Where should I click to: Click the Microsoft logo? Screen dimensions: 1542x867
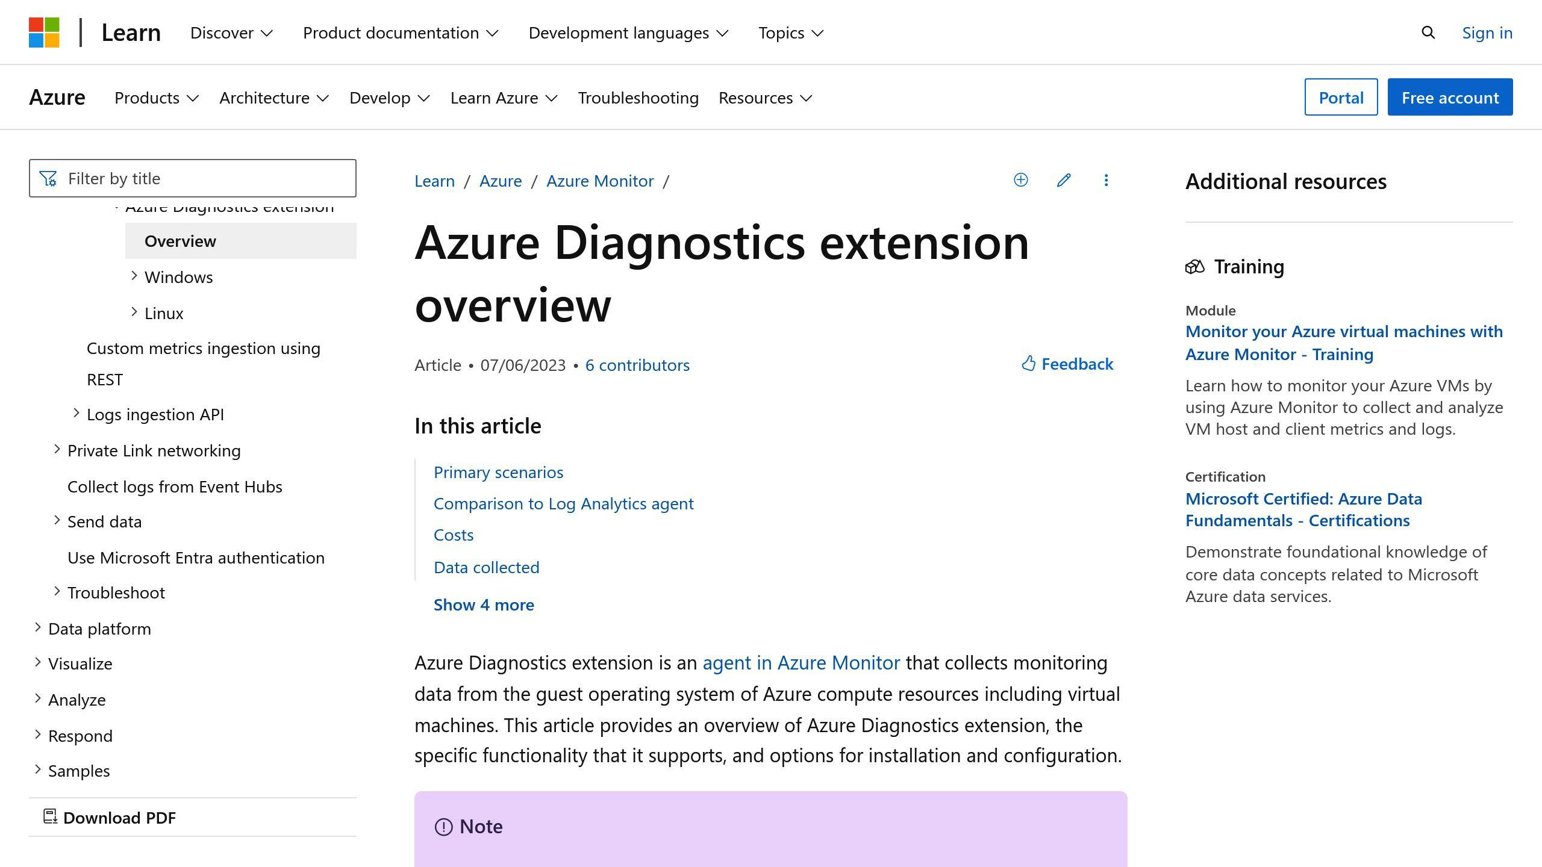[x=44, y=33]
